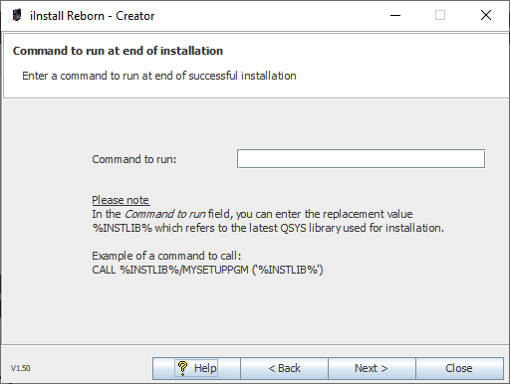Click the subtitle "Enter a command to run at end of successful installation"
Viewport: 510px width, 384px height.
[159, 76]
